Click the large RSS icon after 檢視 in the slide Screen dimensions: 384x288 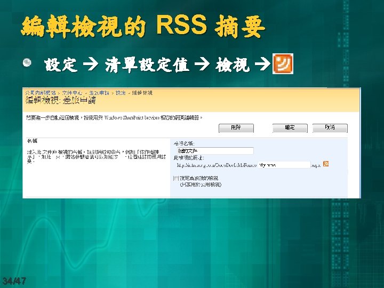coord(283,63)
